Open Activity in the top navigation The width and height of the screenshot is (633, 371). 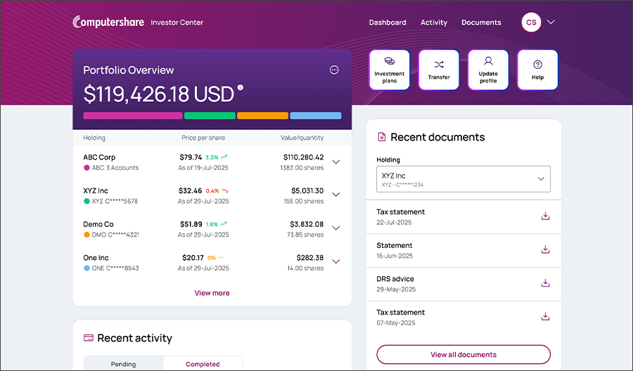(x=434, y=22)
